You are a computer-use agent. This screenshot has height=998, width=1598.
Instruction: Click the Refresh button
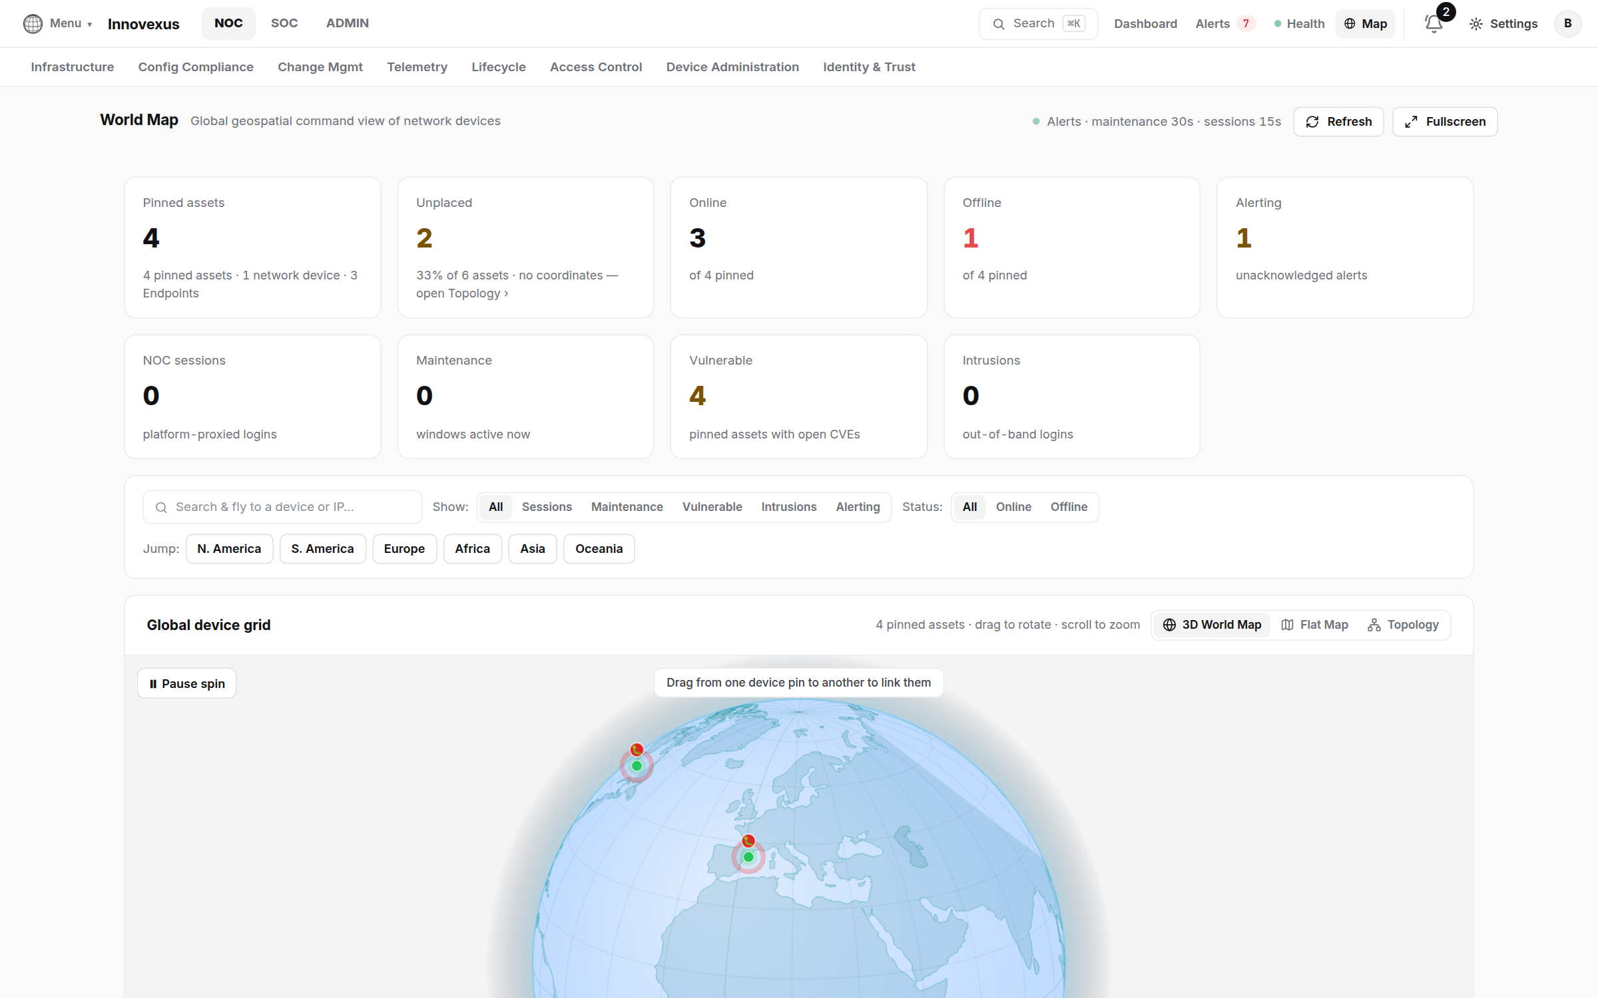1338,122
